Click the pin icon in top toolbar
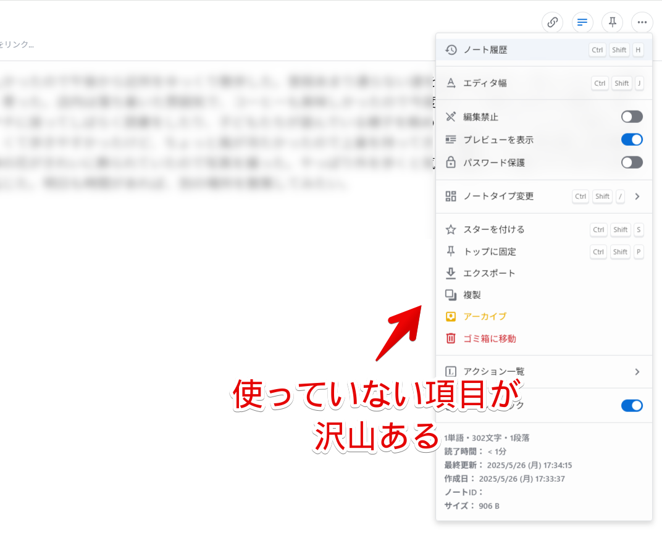This screenshot has width=662, height=546. pos(612,22)
